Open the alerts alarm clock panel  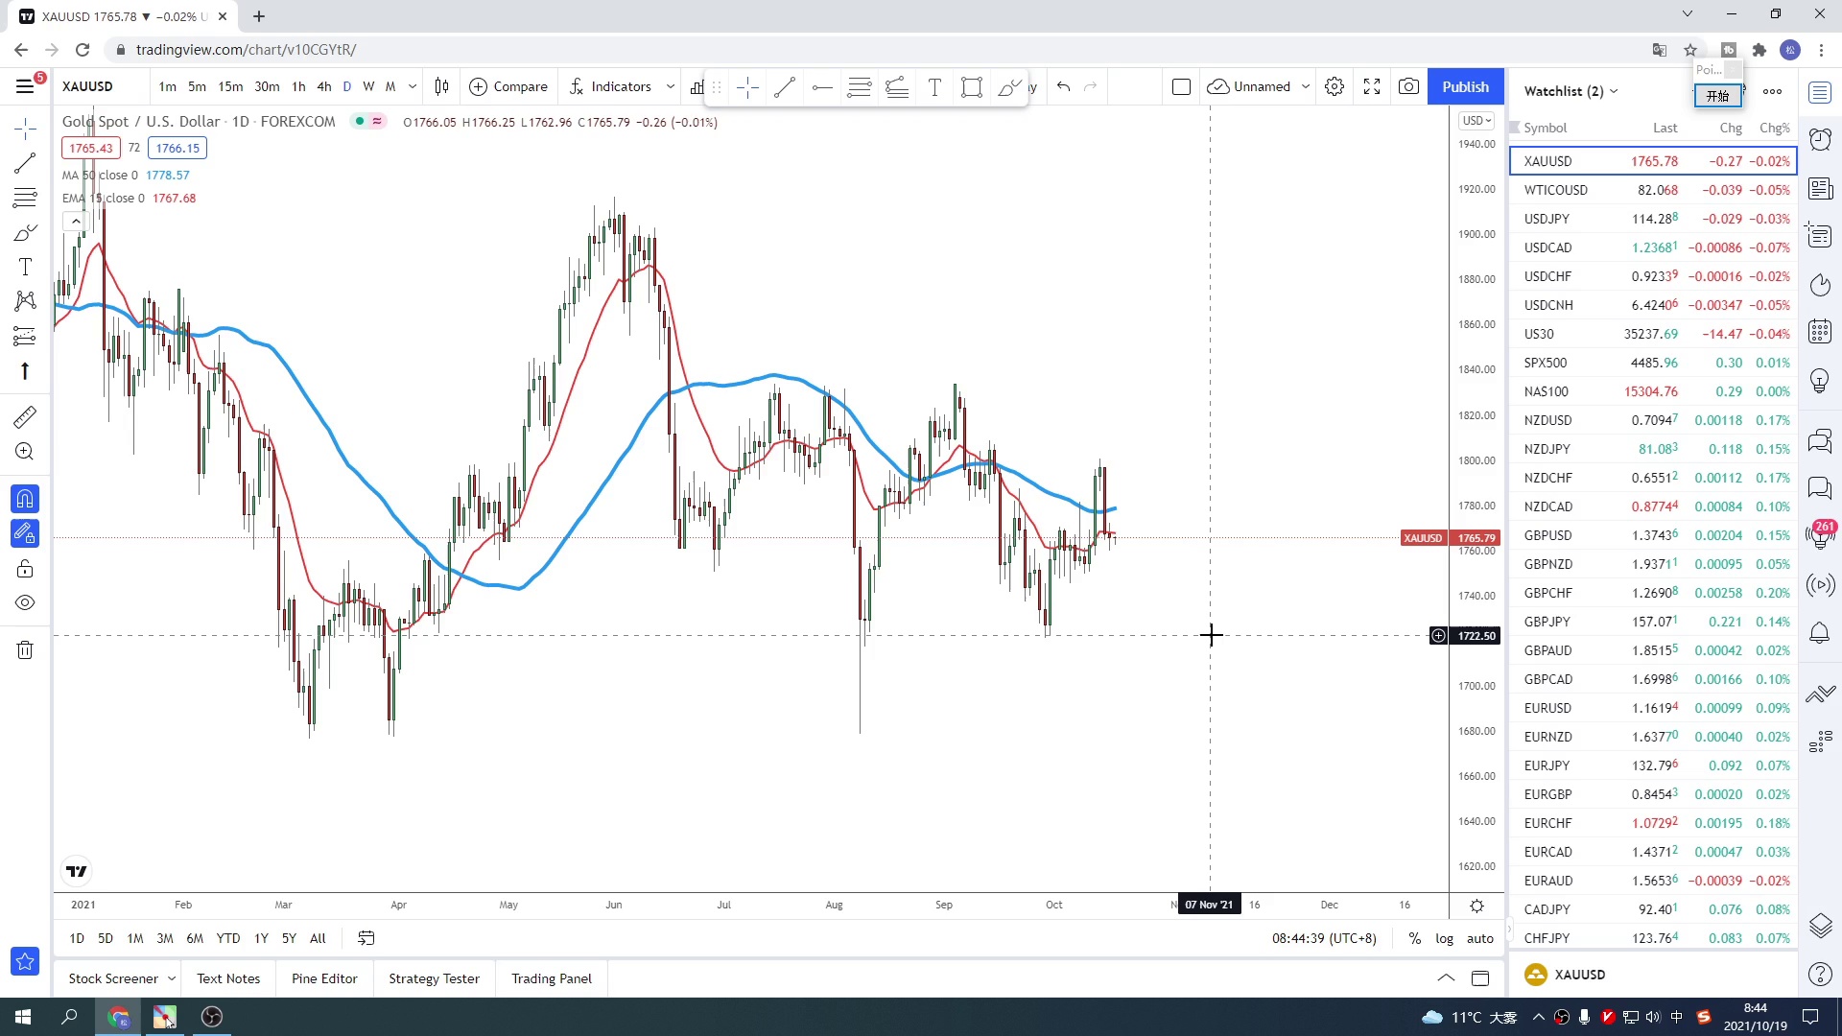click(x=1820, y=140)
